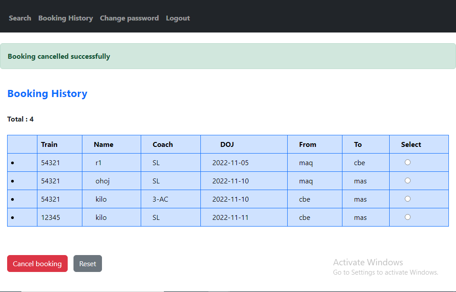
Task: Click the Total : 4 label
Action: 20,119
